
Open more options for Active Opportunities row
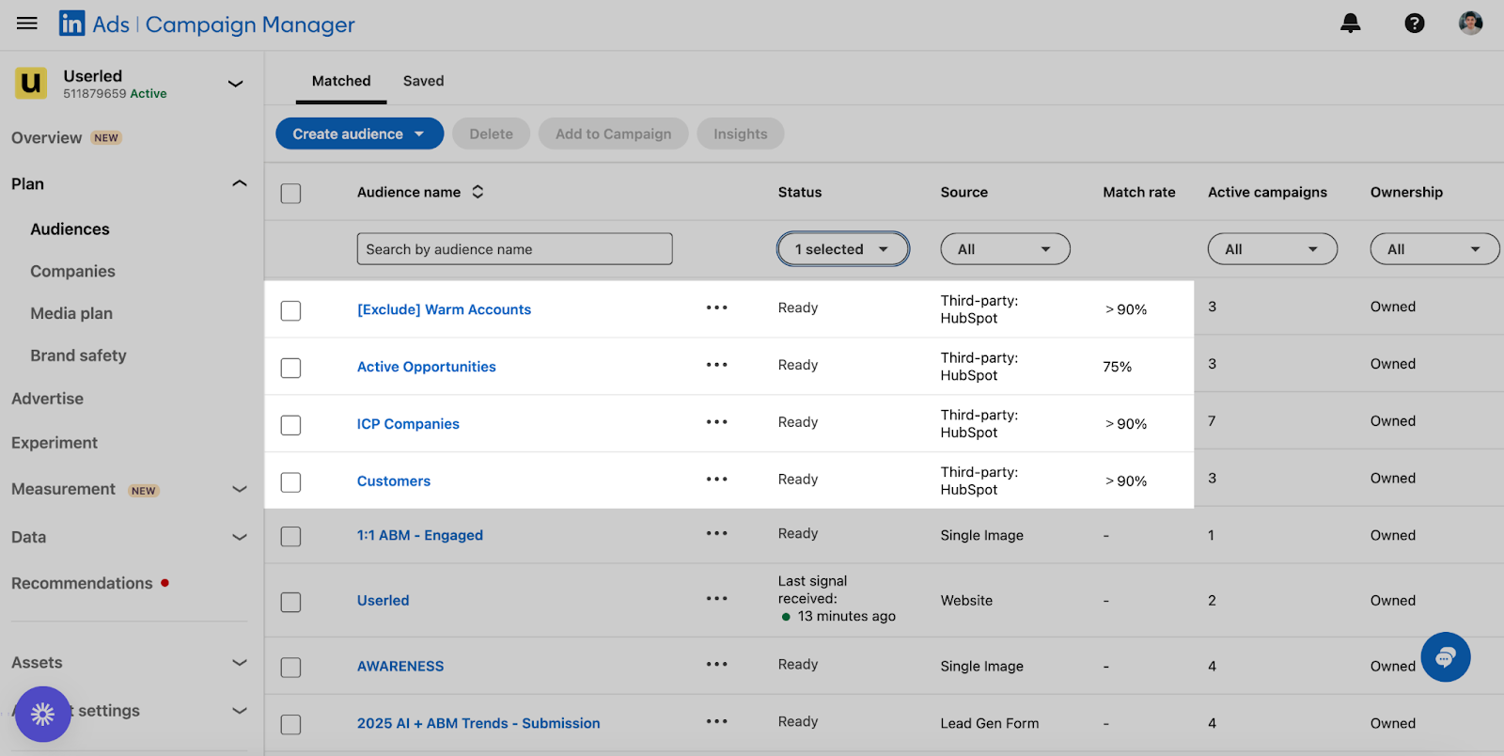click(x=717, y=365)
